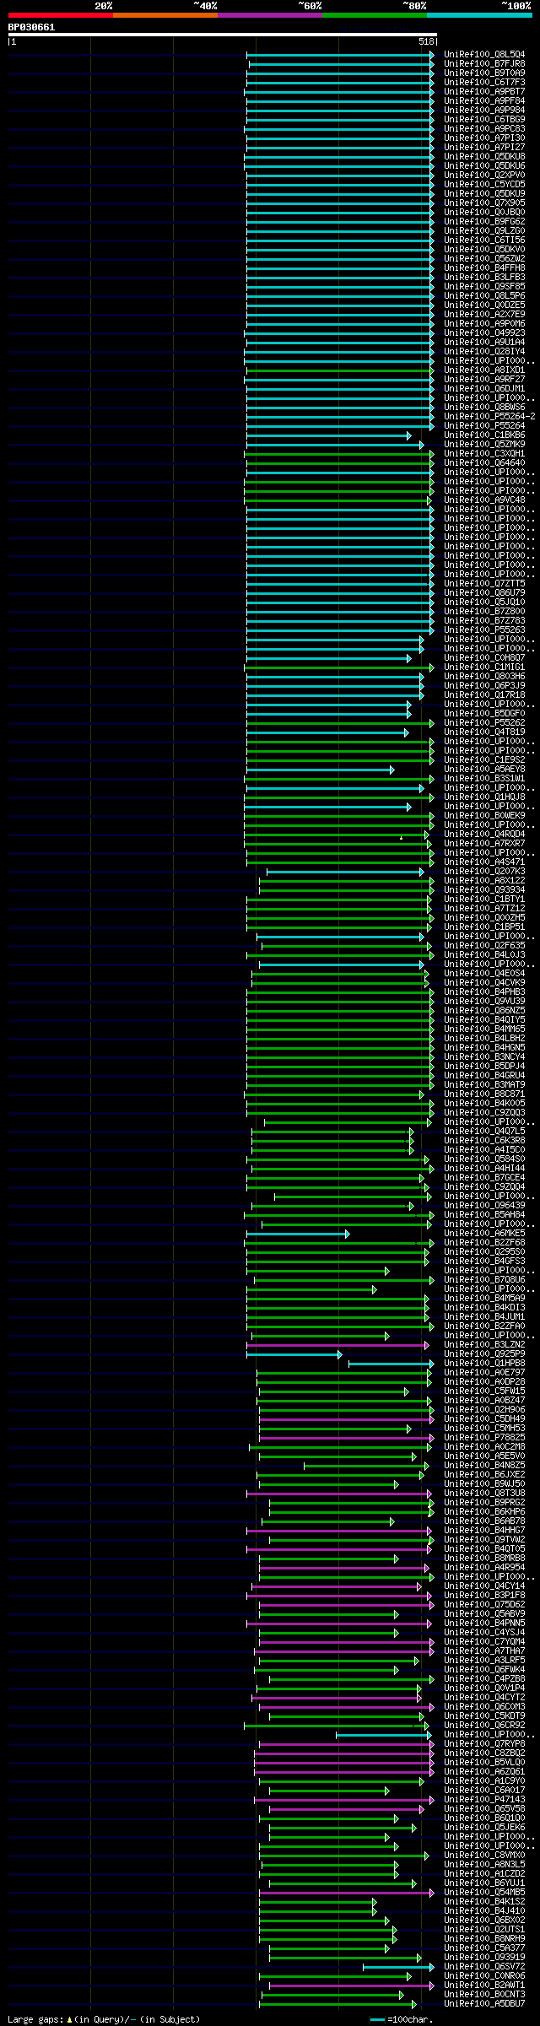540x2026 pixels.
Task: Open hit UniRef100_C6T7F3
Action: tap(484, 83)
